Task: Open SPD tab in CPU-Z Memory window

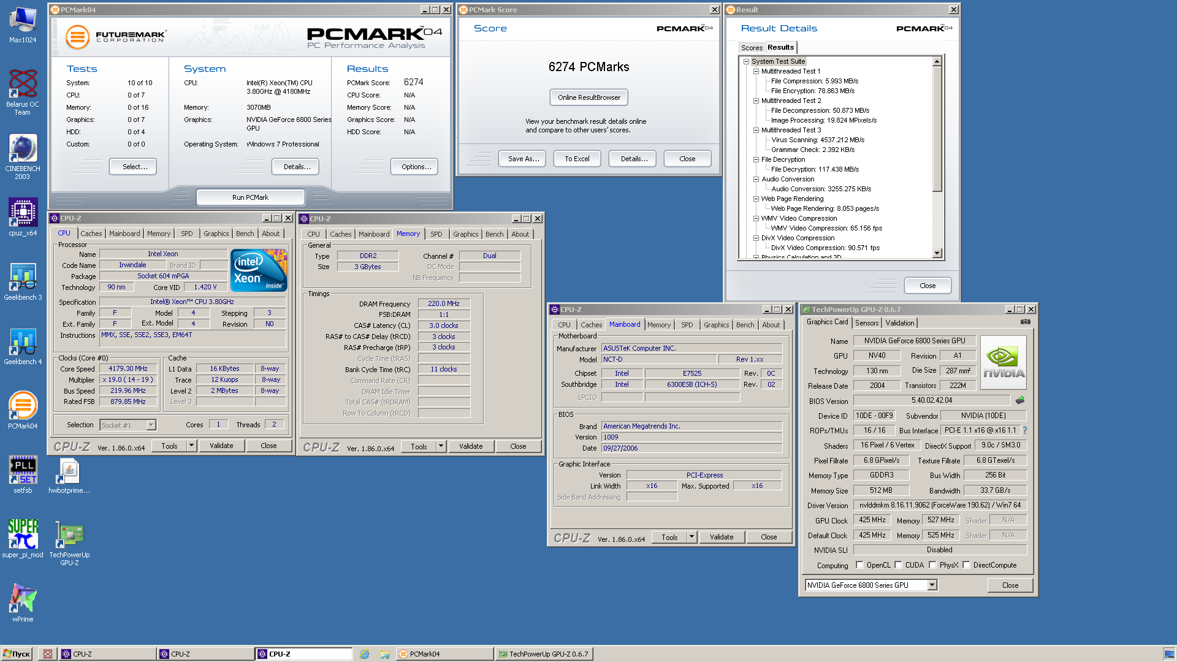Action: click(x=436, y=234)
